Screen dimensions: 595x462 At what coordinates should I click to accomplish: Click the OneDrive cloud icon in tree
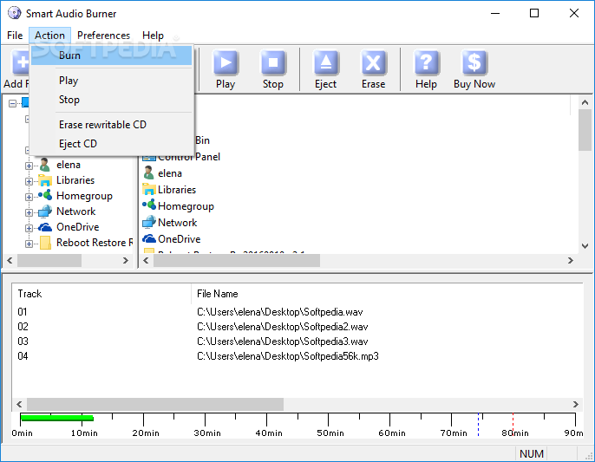45,227
